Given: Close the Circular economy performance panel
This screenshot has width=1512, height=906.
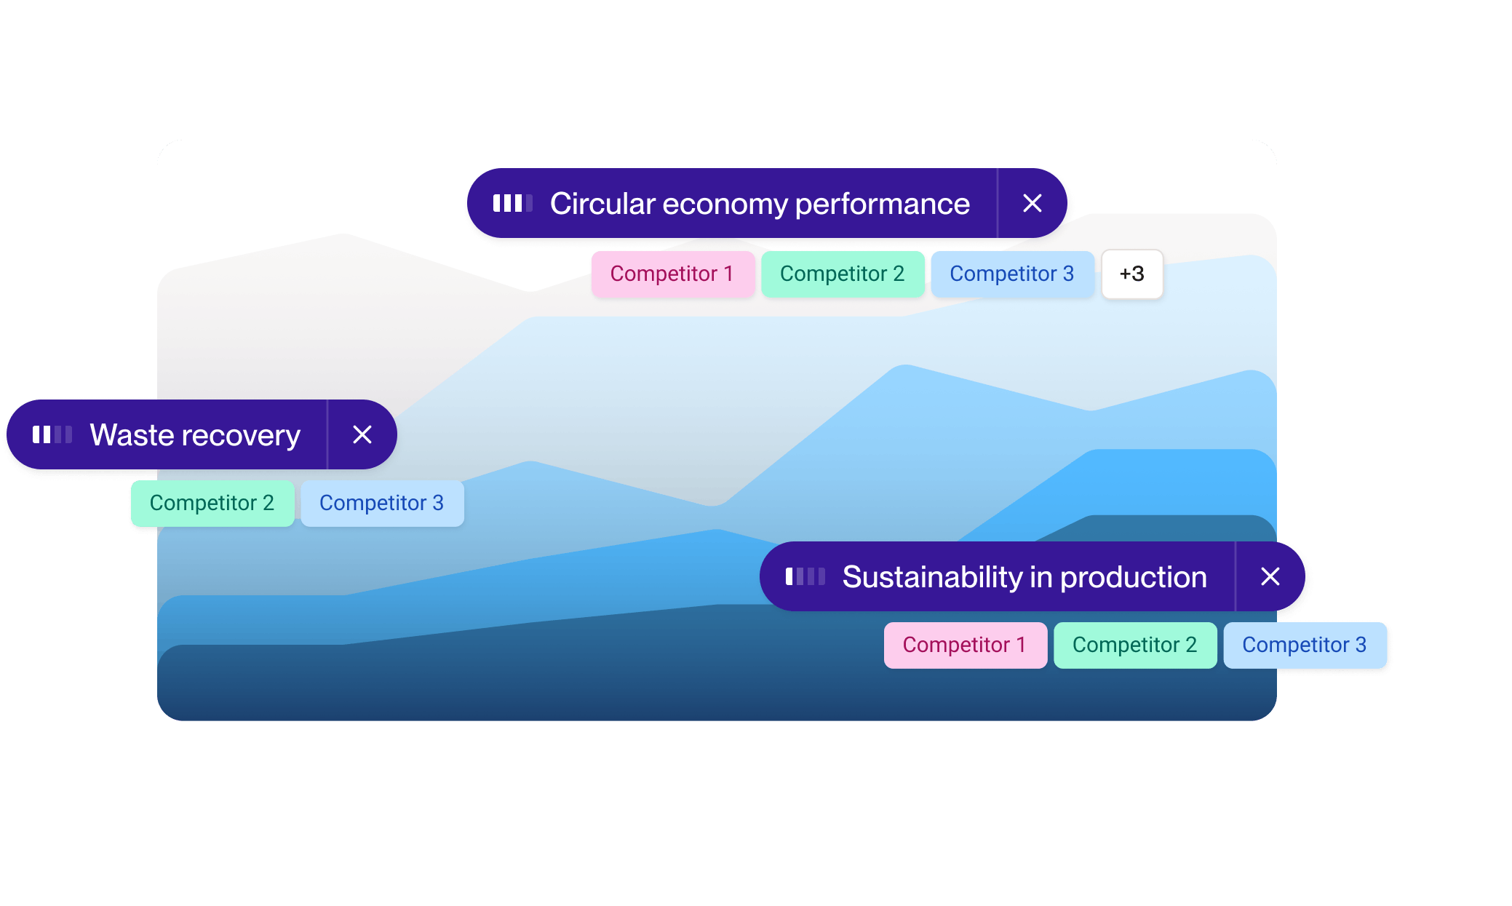Looking at the screenshot, I should [1030, 203].
